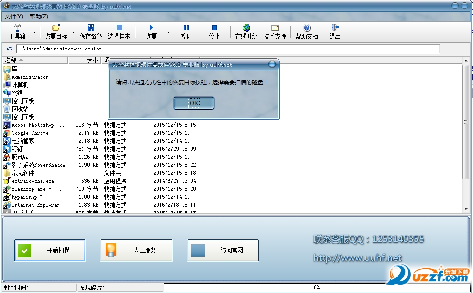Viewport: 473px width, 293px height.
Task: Stop with the 停止 button
Action: click(x=214, y=32)
